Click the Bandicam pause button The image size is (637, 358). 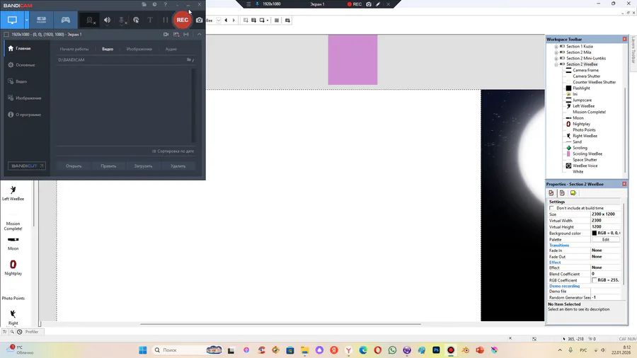click(165, 20)
